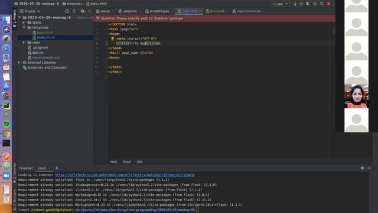This screenshot has width=378, height=213.
Task: Open the Terminal app in the Dock
Action: 6,143
